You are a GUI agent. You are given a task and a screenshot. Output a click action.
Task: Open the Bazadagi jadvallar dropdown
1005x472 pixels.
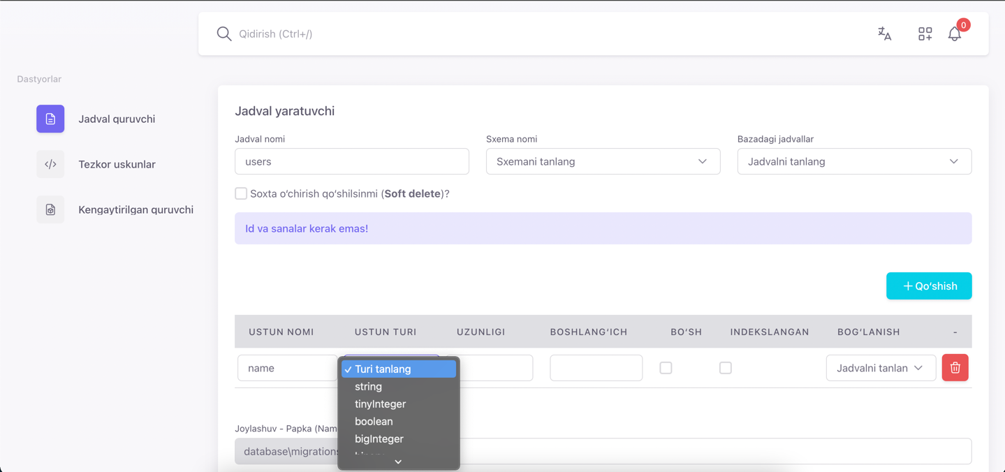[854, 161]
